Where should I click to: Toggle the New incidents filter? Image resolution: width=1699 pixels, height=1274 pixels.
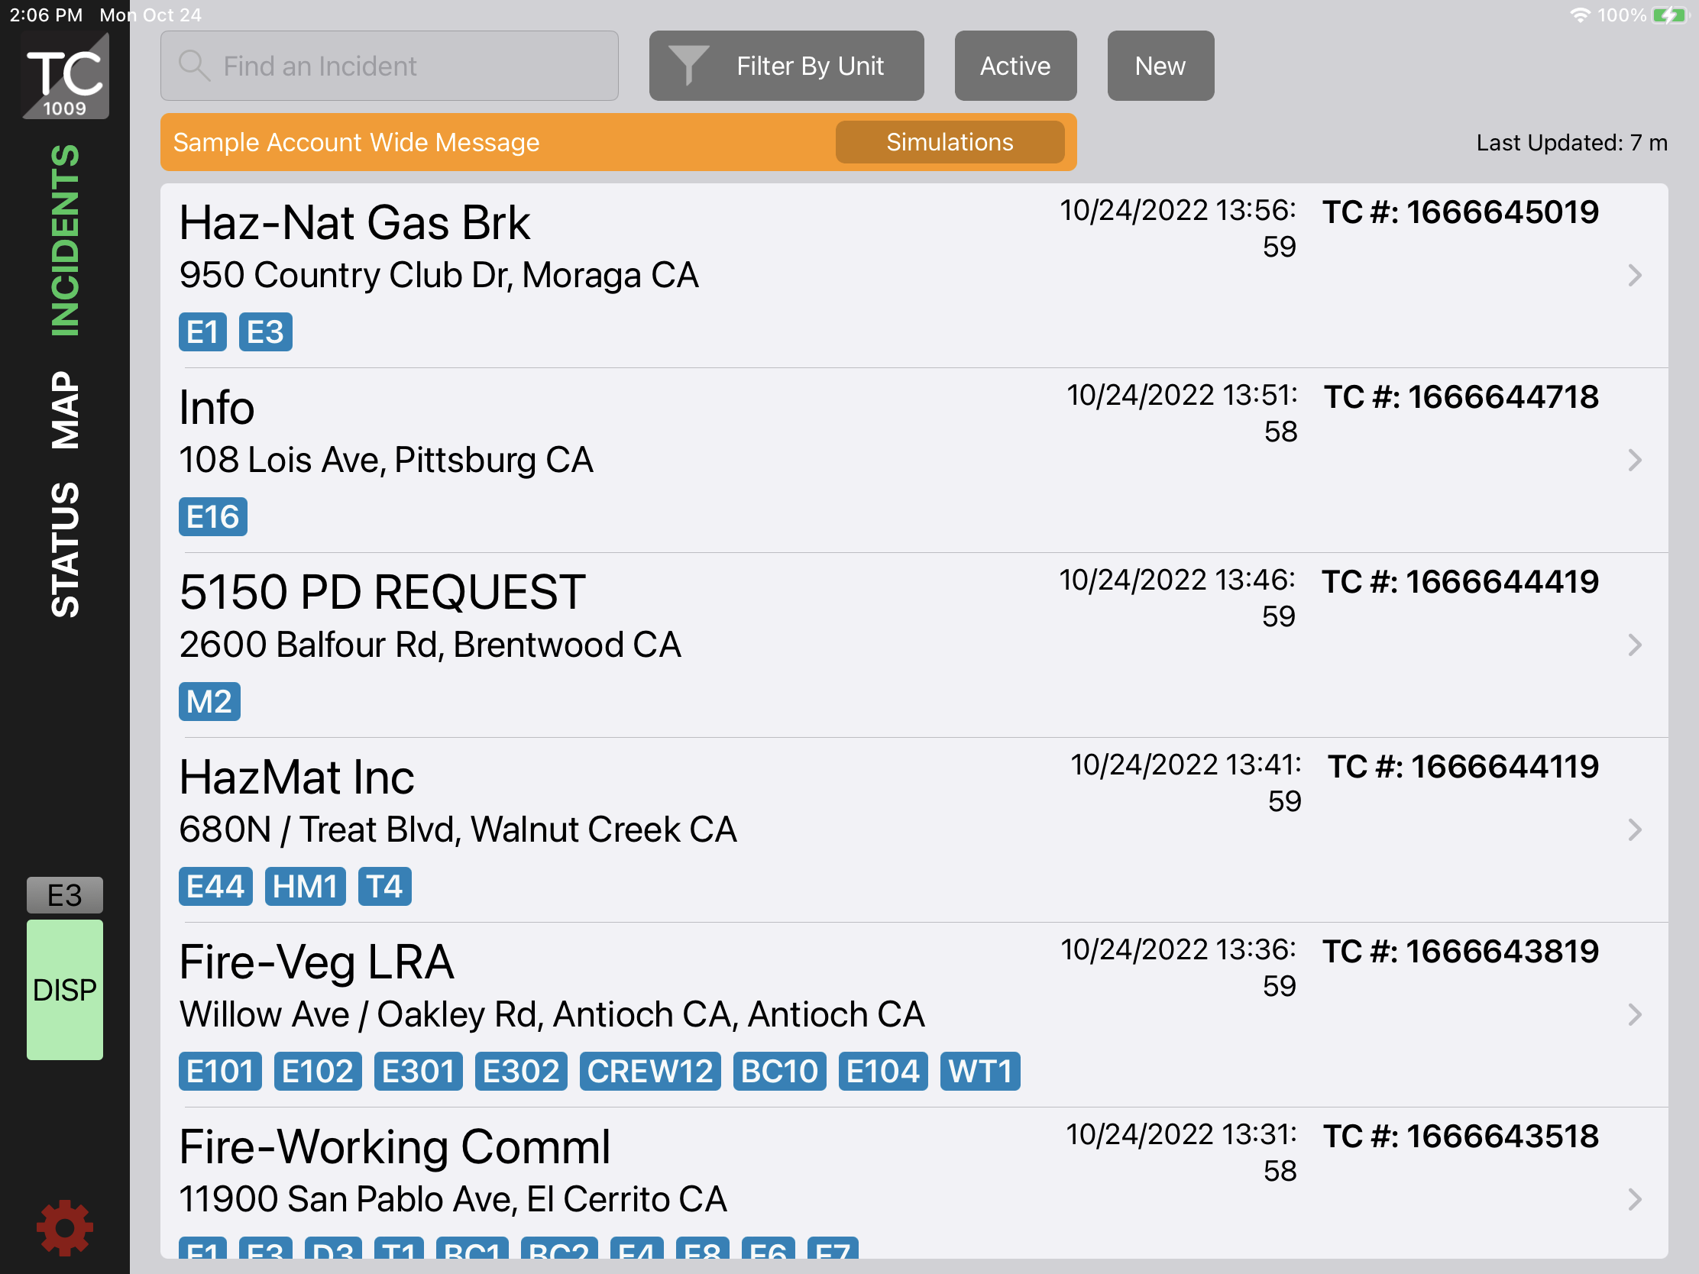point(1160,66)
